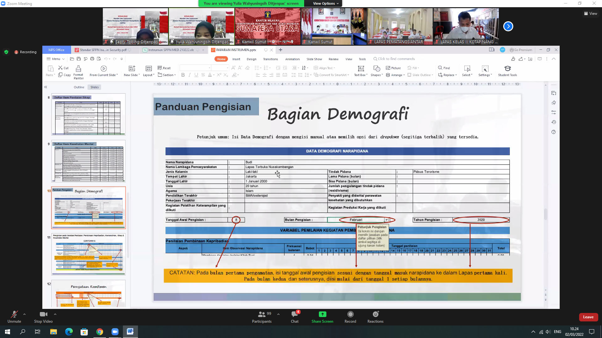Screen dimensions: 602x338
Task: Click the Go Premium button
Action: point(521,50)
